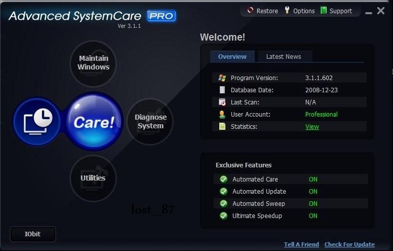The width and height of the screenshot is (393, 251).
Task: Click the Tell A Friend link
Action: point(301,244)
